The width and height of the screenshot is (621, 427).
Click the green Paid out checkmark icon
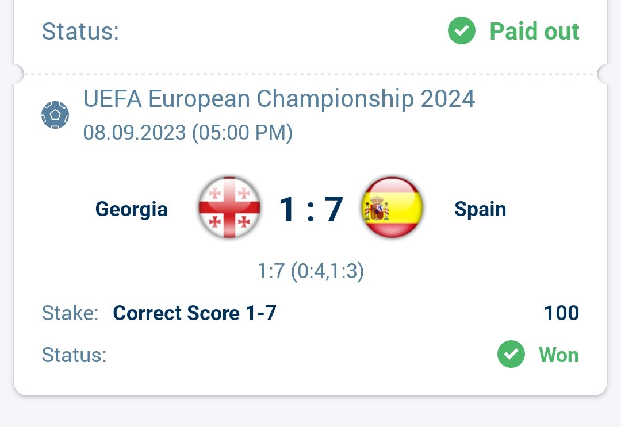pyautogui.click(x=461, y=30)
